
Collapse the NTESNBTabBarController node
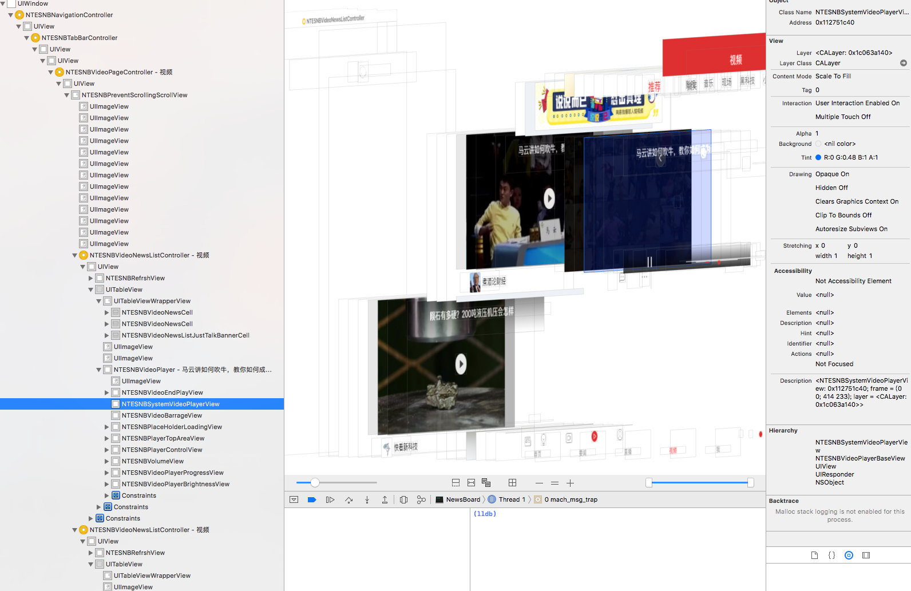tap(26, 38)
